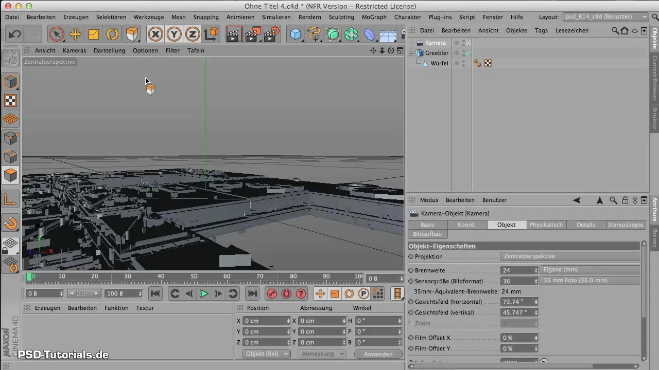Click the Anwenden button
Viewport: 659px width, 370px height.
coord(378,354)
